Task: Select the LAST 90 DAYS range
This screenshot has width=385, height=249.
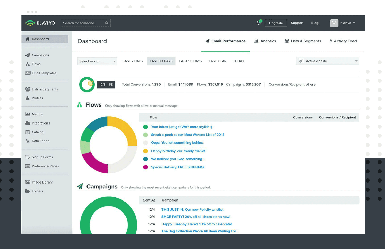Action: [190, 61]
